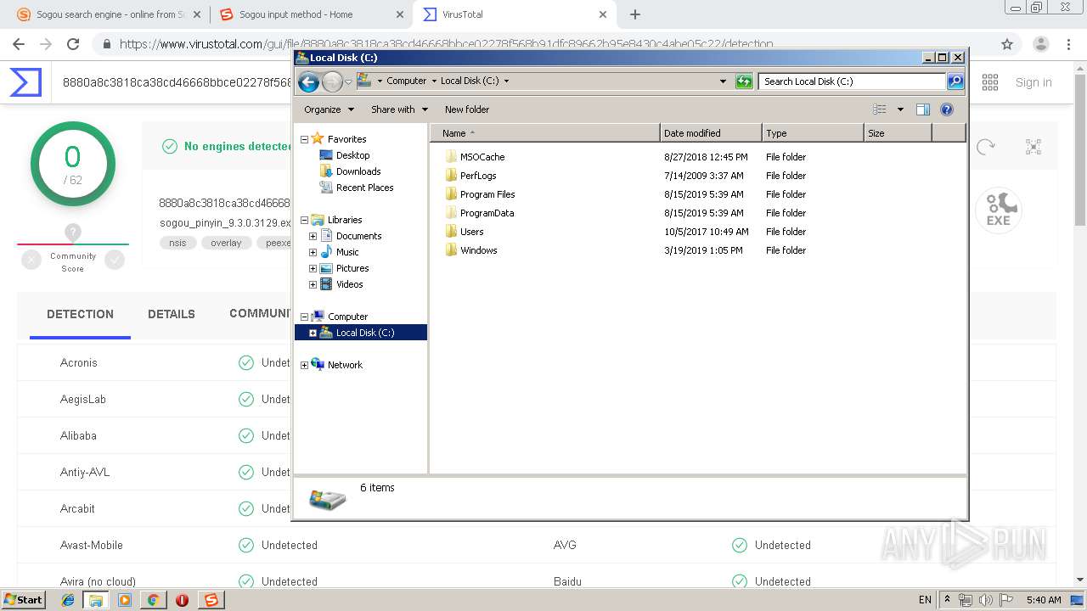Screen dimensions: 1087x611
Task: Open address bar history dropdown arrow
Action: pyautogui.click(x=723, y=81)
